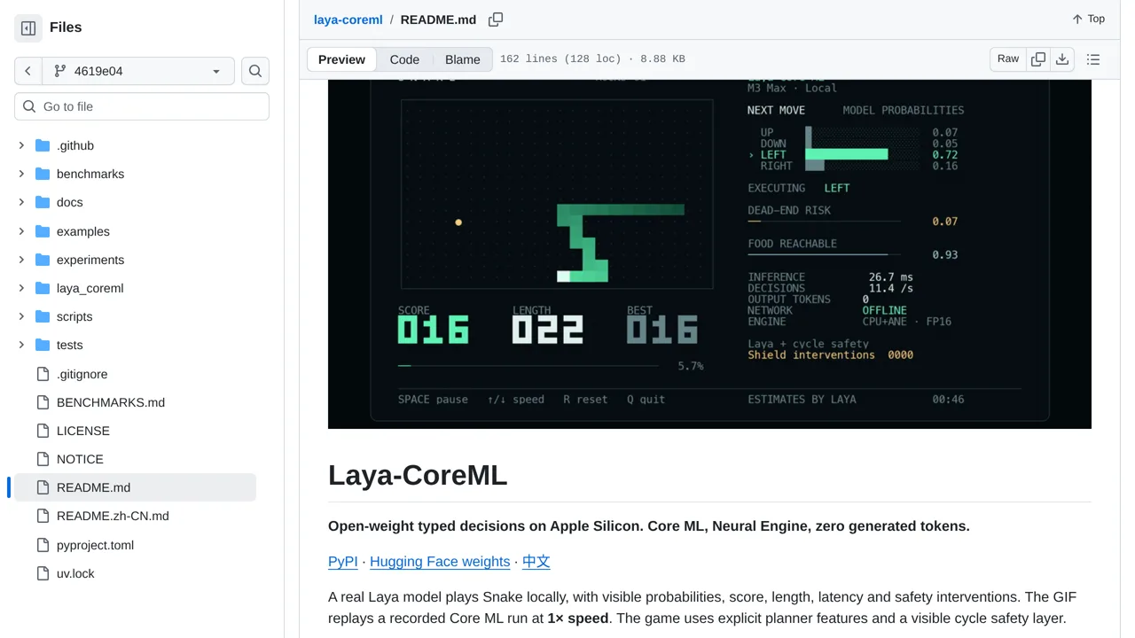Open the .github folder icon
1135x638 pixels.
pos(43,145)
